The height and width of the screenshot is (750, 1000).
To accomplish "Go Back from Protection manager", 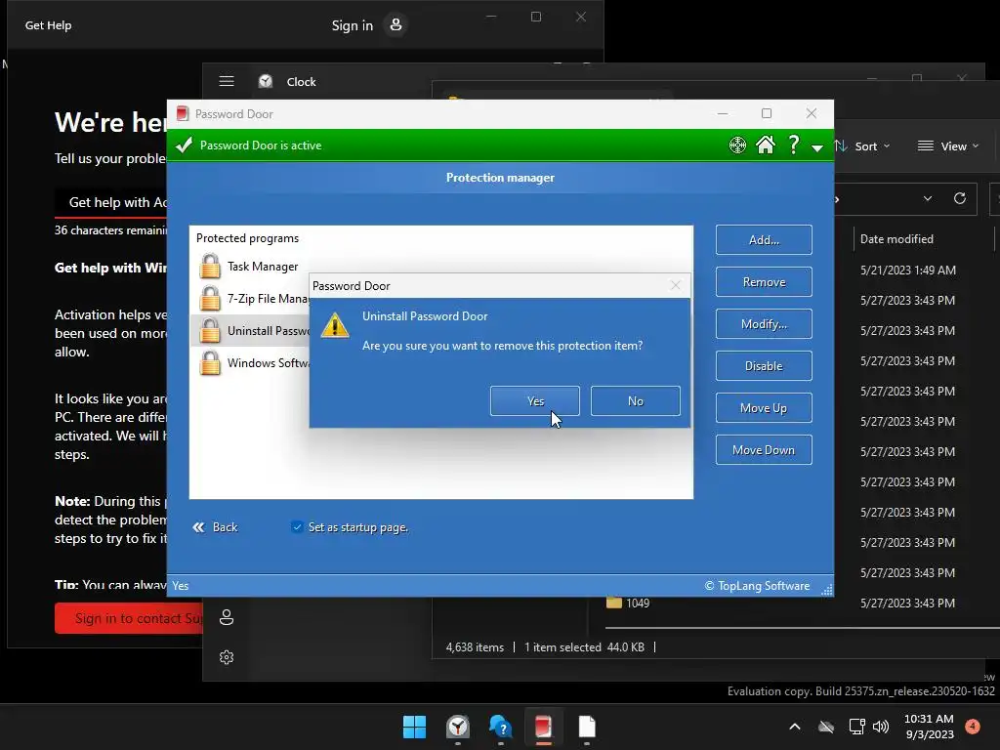I will 215,527.
